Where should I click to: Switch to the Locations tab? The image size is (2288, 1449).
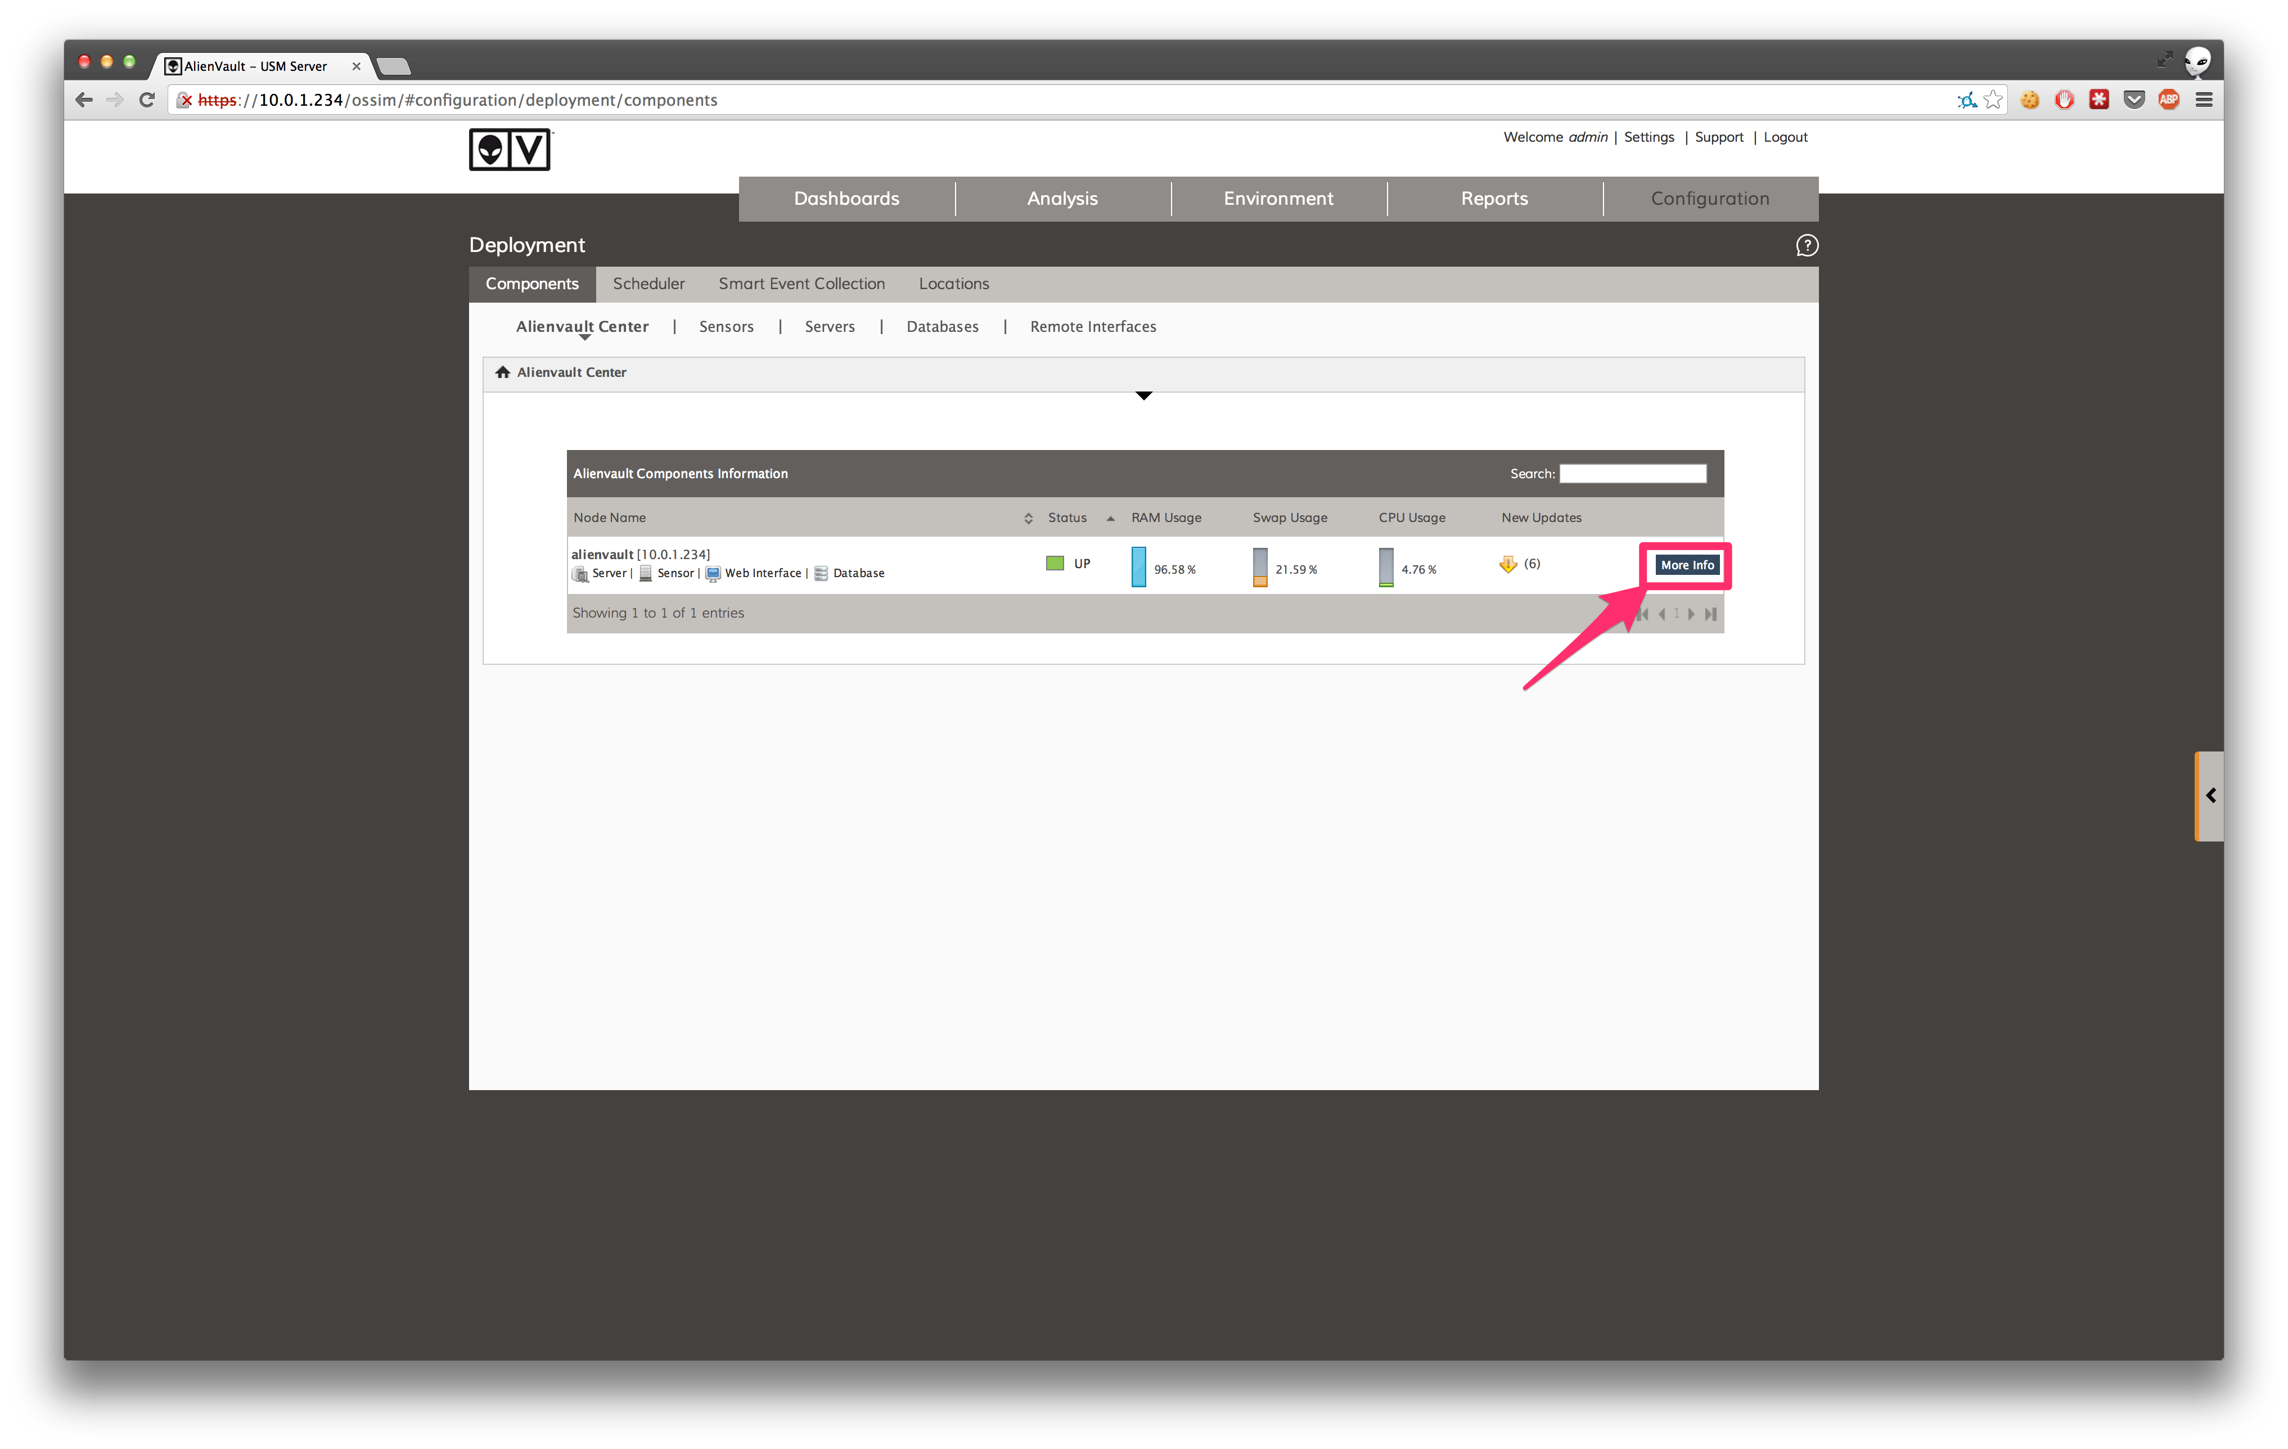[954, 284]
